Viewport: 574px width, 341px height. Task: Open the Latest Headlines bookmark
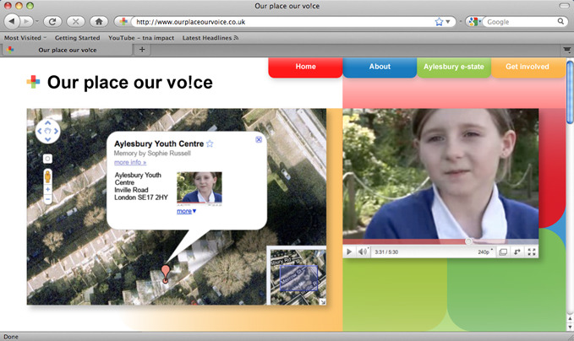[x=210, y=38]
